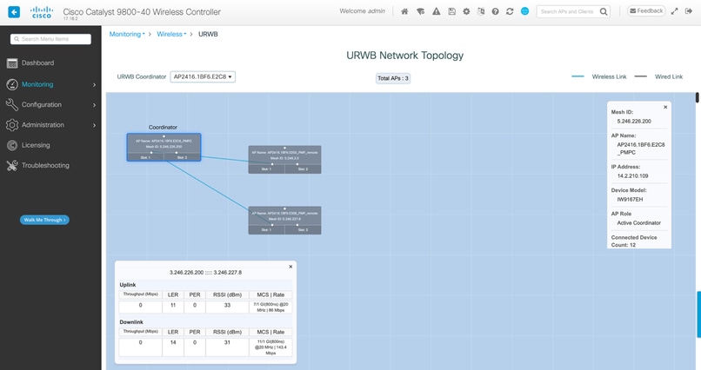Select the Coordinator AP node

coord(164,148)
